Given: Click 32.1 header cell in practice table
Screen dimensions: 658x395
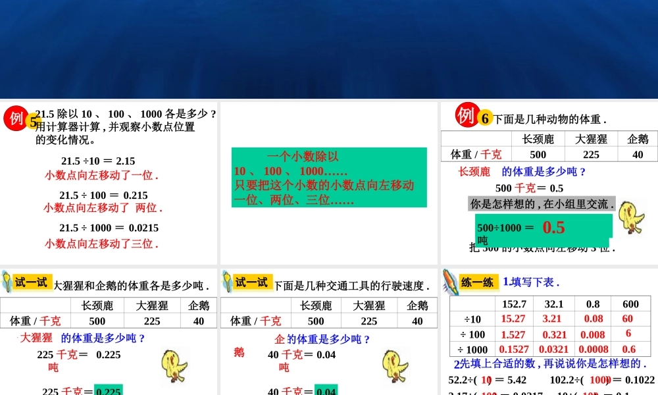Looking at the screenshot, I should [554, 304].
